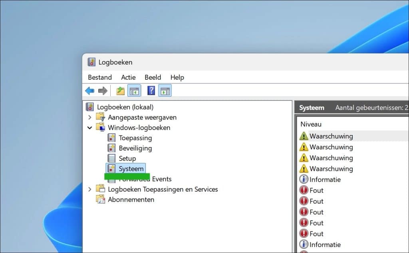Select the Abonnementen tree item

pyautogui.click(x=131, y=199)
